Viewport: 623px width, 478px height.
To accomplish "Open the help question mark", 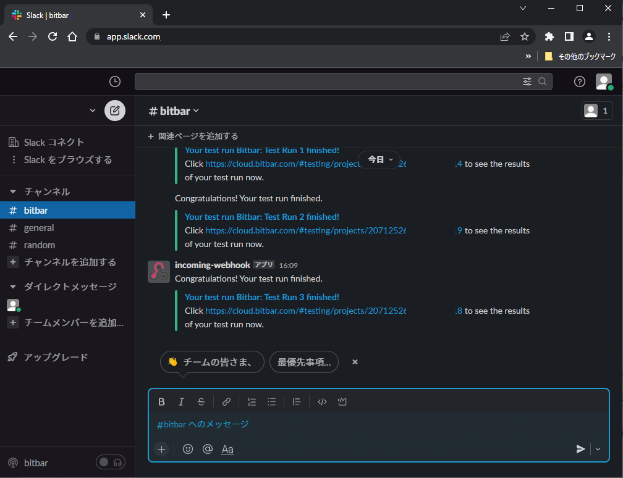I will tap(579, 82).
